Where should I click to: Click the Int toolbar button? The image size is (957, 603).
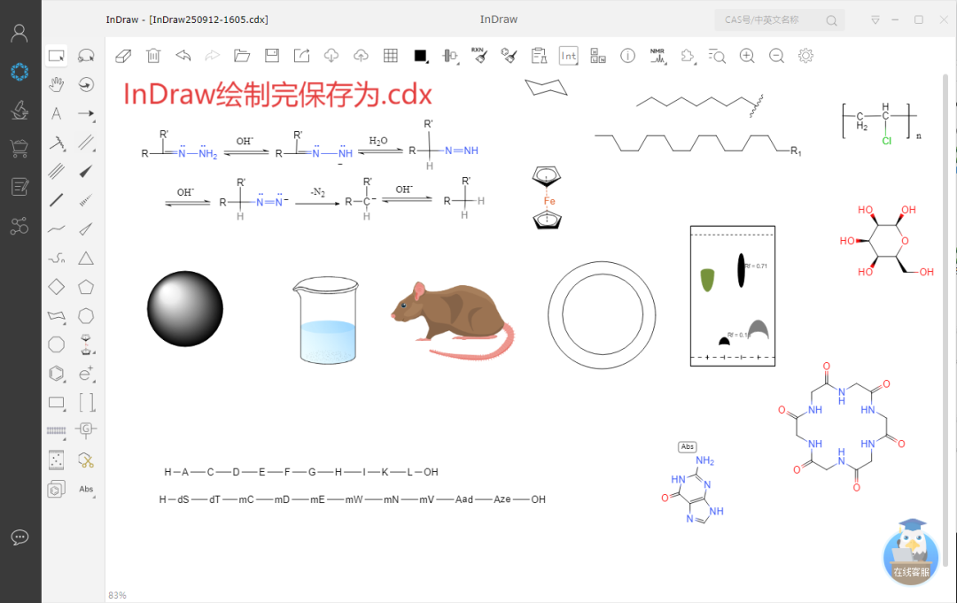click(x=568, y=55)
